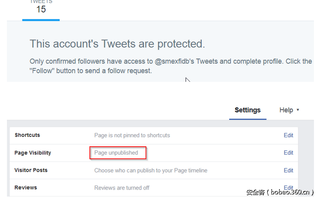320x200 pixels.
Task: Edit the Visitor Posts setting
Action: pos(288,170)
